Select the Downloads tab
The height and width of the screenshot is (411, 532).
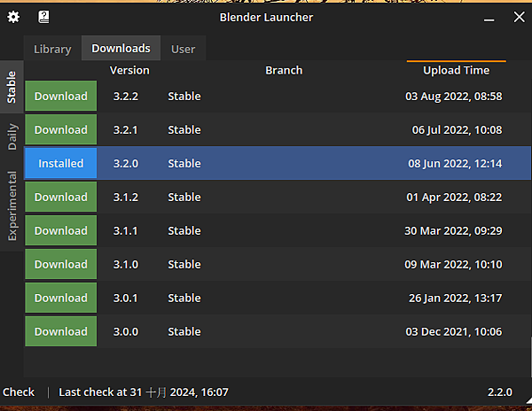(121, 48)
